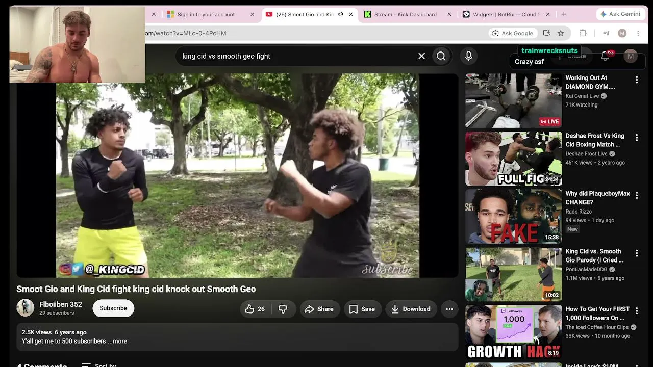Viewport: 653px width, 367px height.
Task: Share this video
Action: tap(319, 309)
